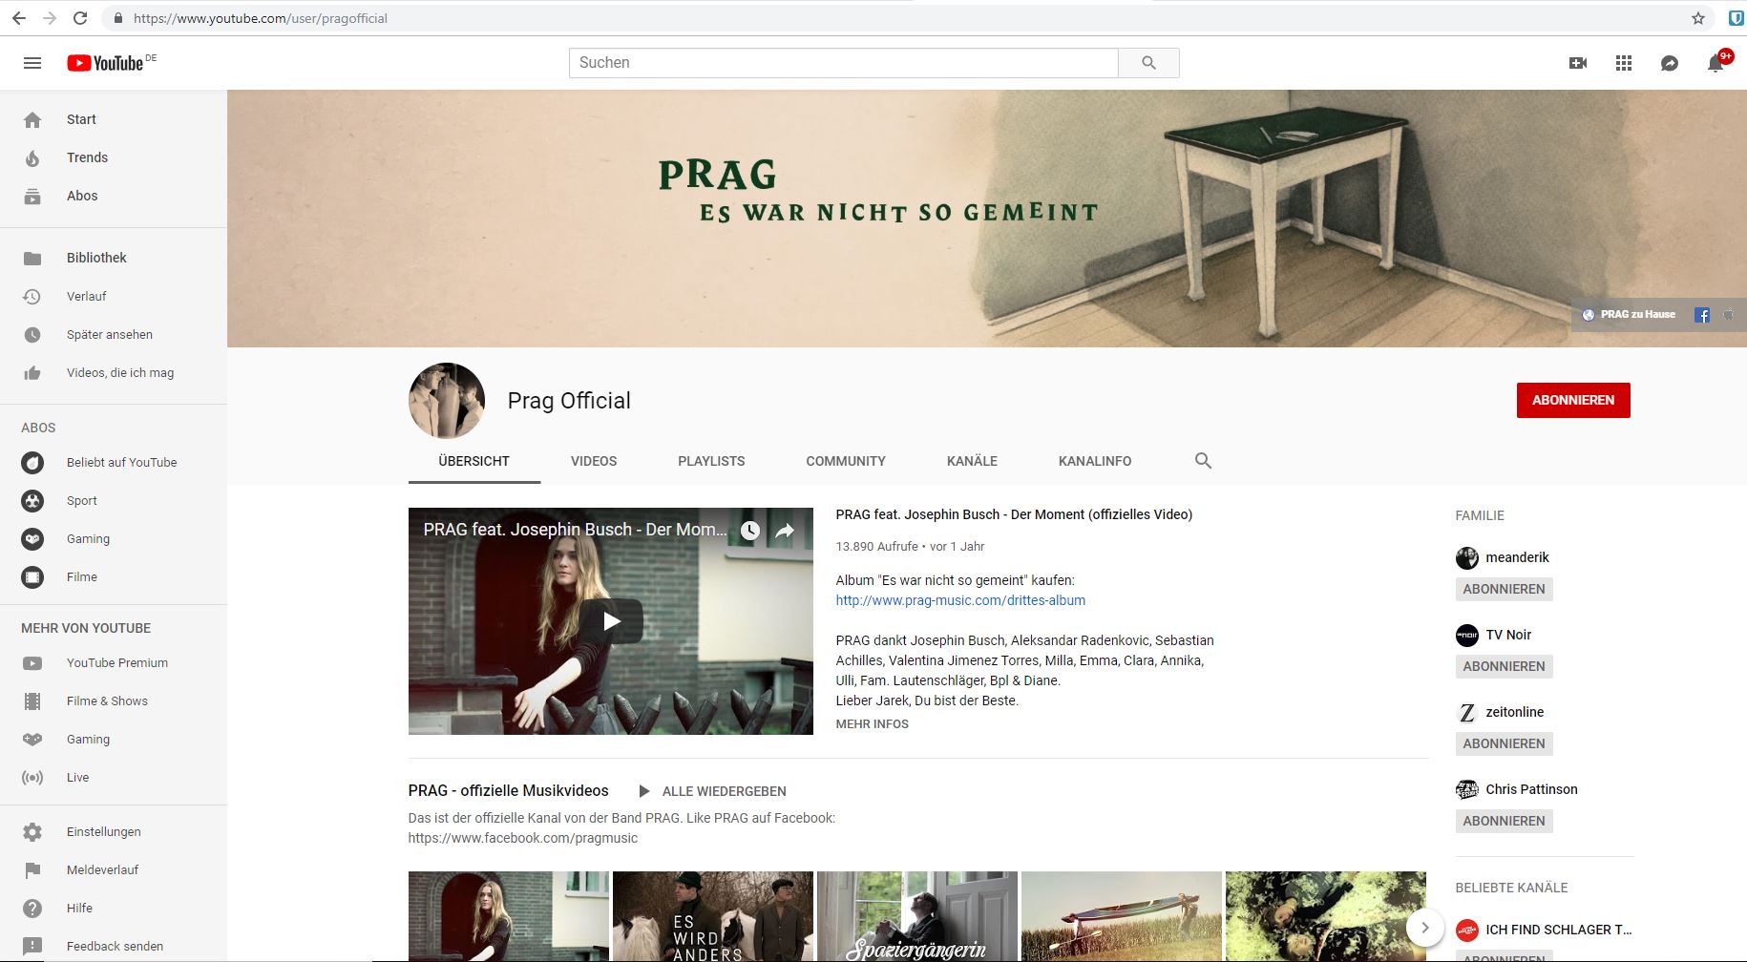
Task: Open the upload video camera icon
Action: pyautogui.click(x=1578, y=63)
